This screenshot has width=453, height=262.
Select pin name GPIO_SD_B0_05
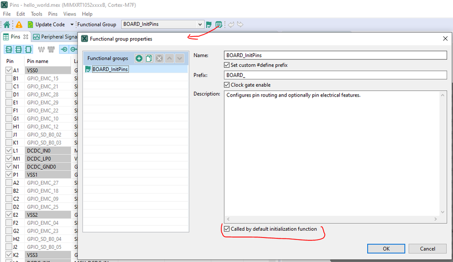(44, 247)
